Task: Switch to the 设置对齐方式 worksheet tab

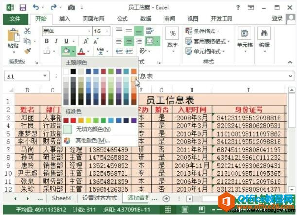Action: click(x=100, y=198)
